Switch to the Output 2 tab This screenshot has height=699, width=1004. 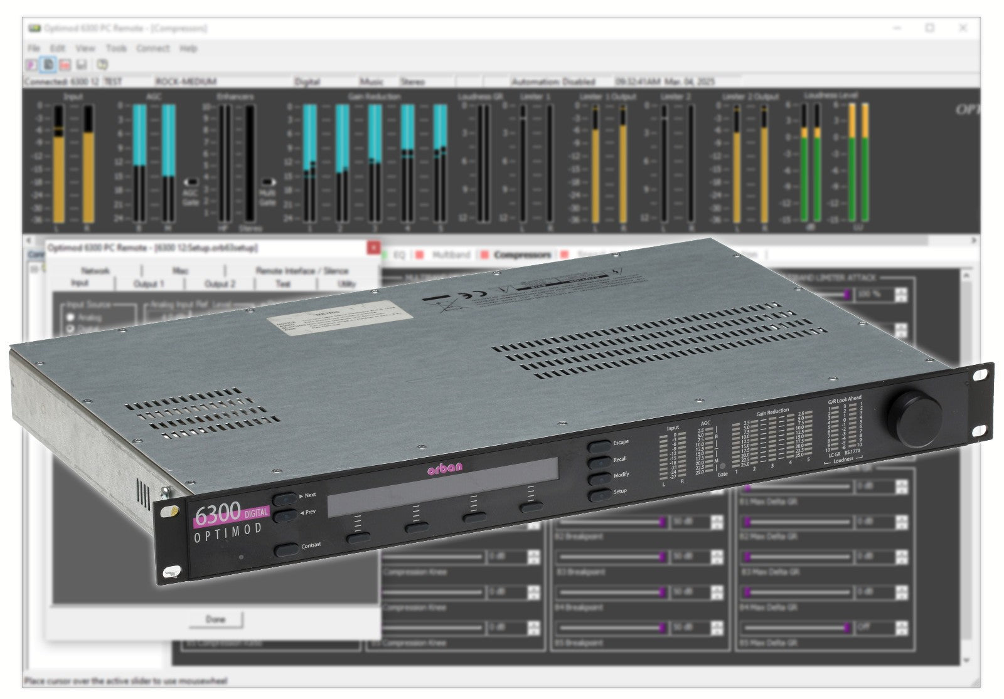(x=220, y=284)
